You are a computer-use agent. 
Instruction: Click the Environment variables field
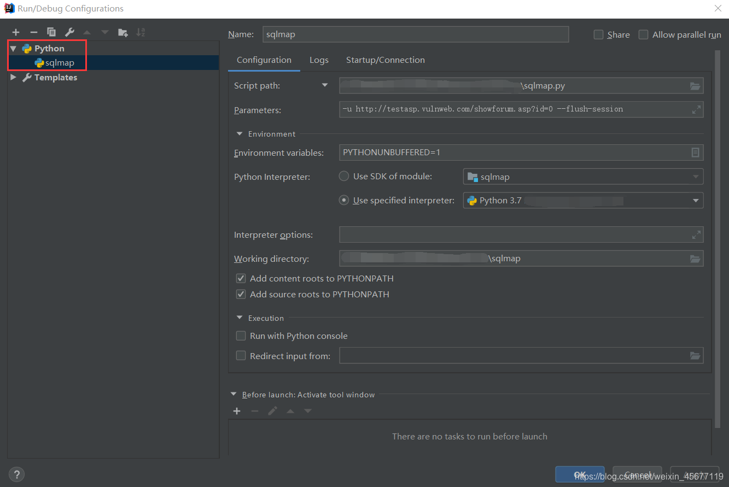coord(521,152)
